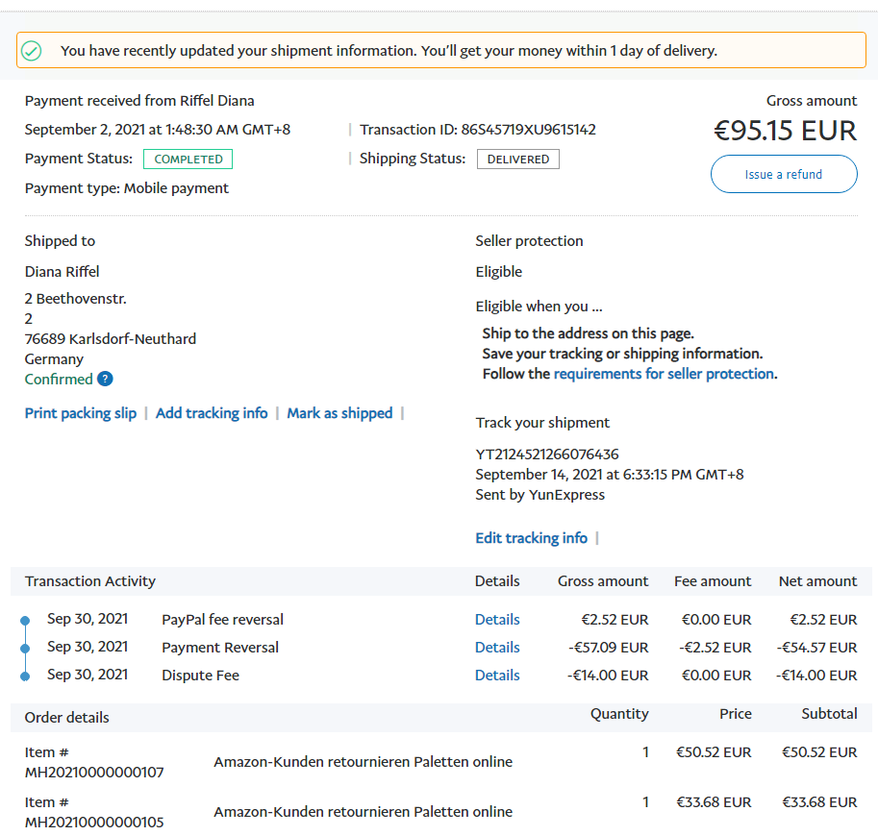Click the transaction ID 86S45719XU9615142
This screenshot has width=878, height=836.
(528, 130)
